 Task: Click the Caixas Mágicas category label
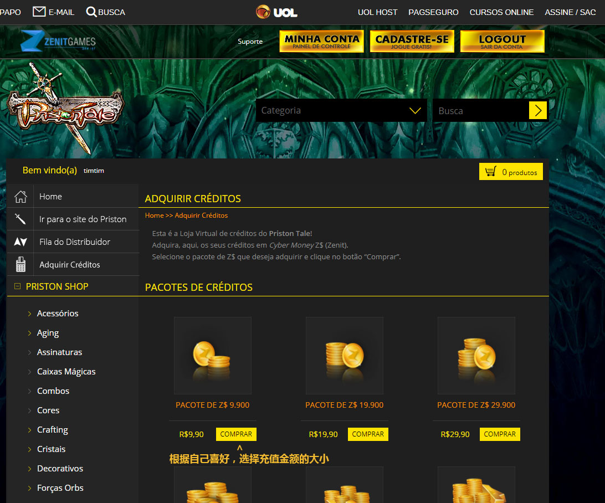[66, 372]
